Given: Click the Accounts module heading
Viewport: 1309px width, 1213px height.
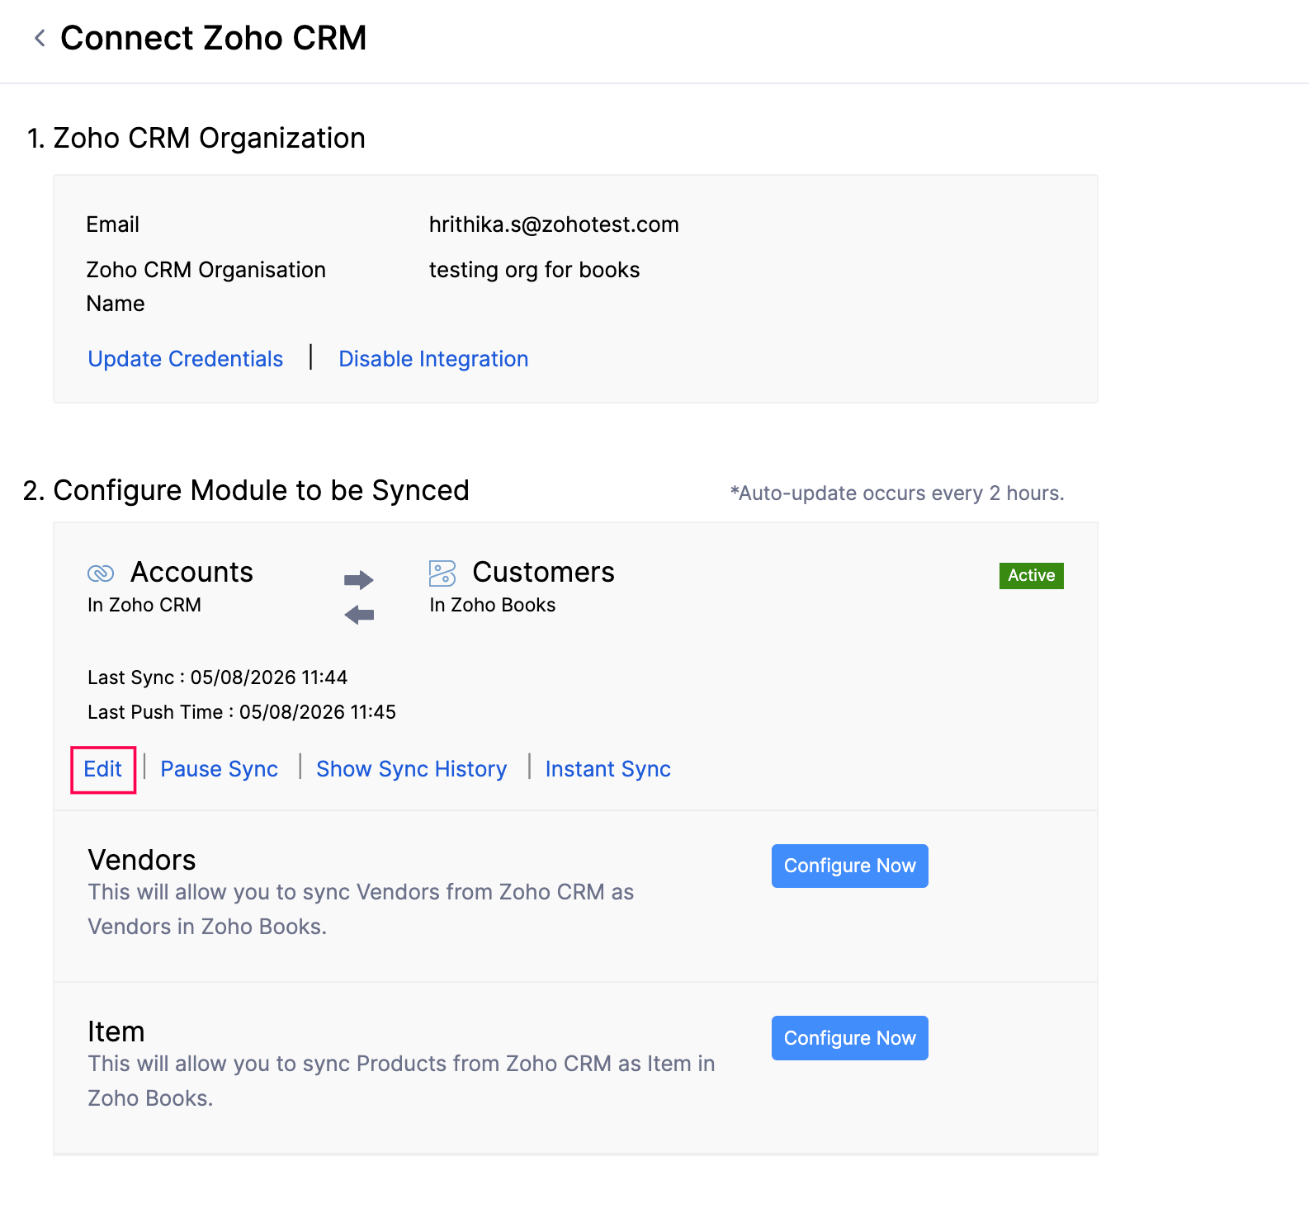Looking at the screenshot, I should coord(192,572).
